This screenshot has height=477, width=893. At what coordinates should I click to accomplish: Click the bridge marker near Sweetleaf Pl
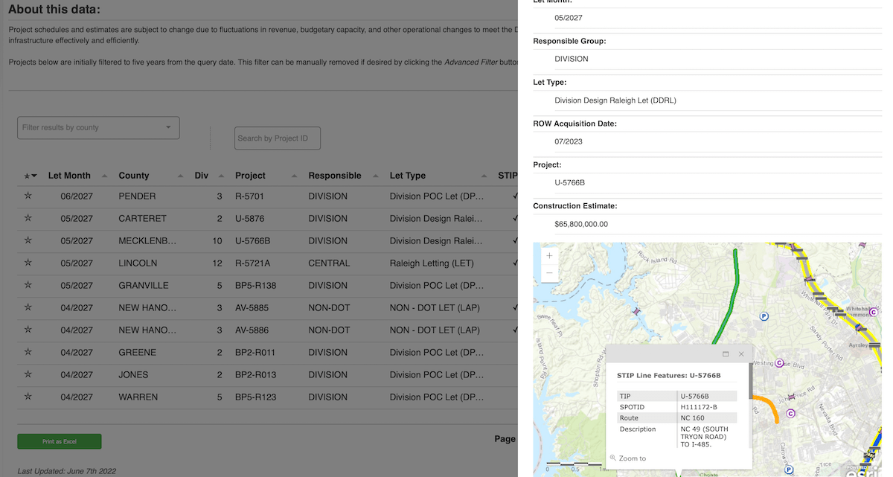point(636,312)
